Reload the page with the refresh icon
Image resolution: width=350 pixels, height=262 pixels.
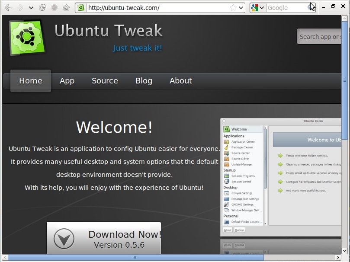coord(42,8)
